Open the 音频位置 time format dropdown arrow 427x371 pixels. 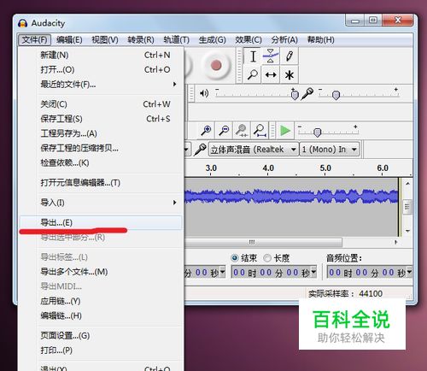(x=409, y=272)
